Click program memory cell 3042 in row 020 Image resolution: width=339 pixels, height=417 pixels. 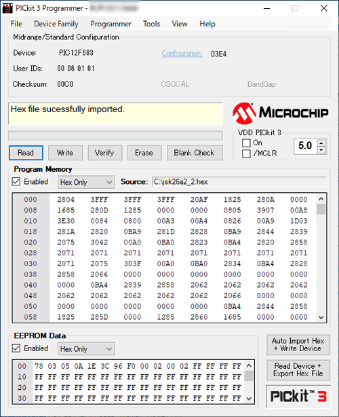99,242
